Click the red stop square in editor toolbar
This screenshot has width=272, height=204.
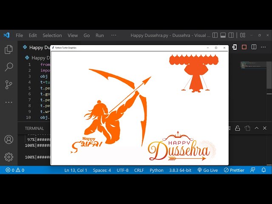pos(244,47)
